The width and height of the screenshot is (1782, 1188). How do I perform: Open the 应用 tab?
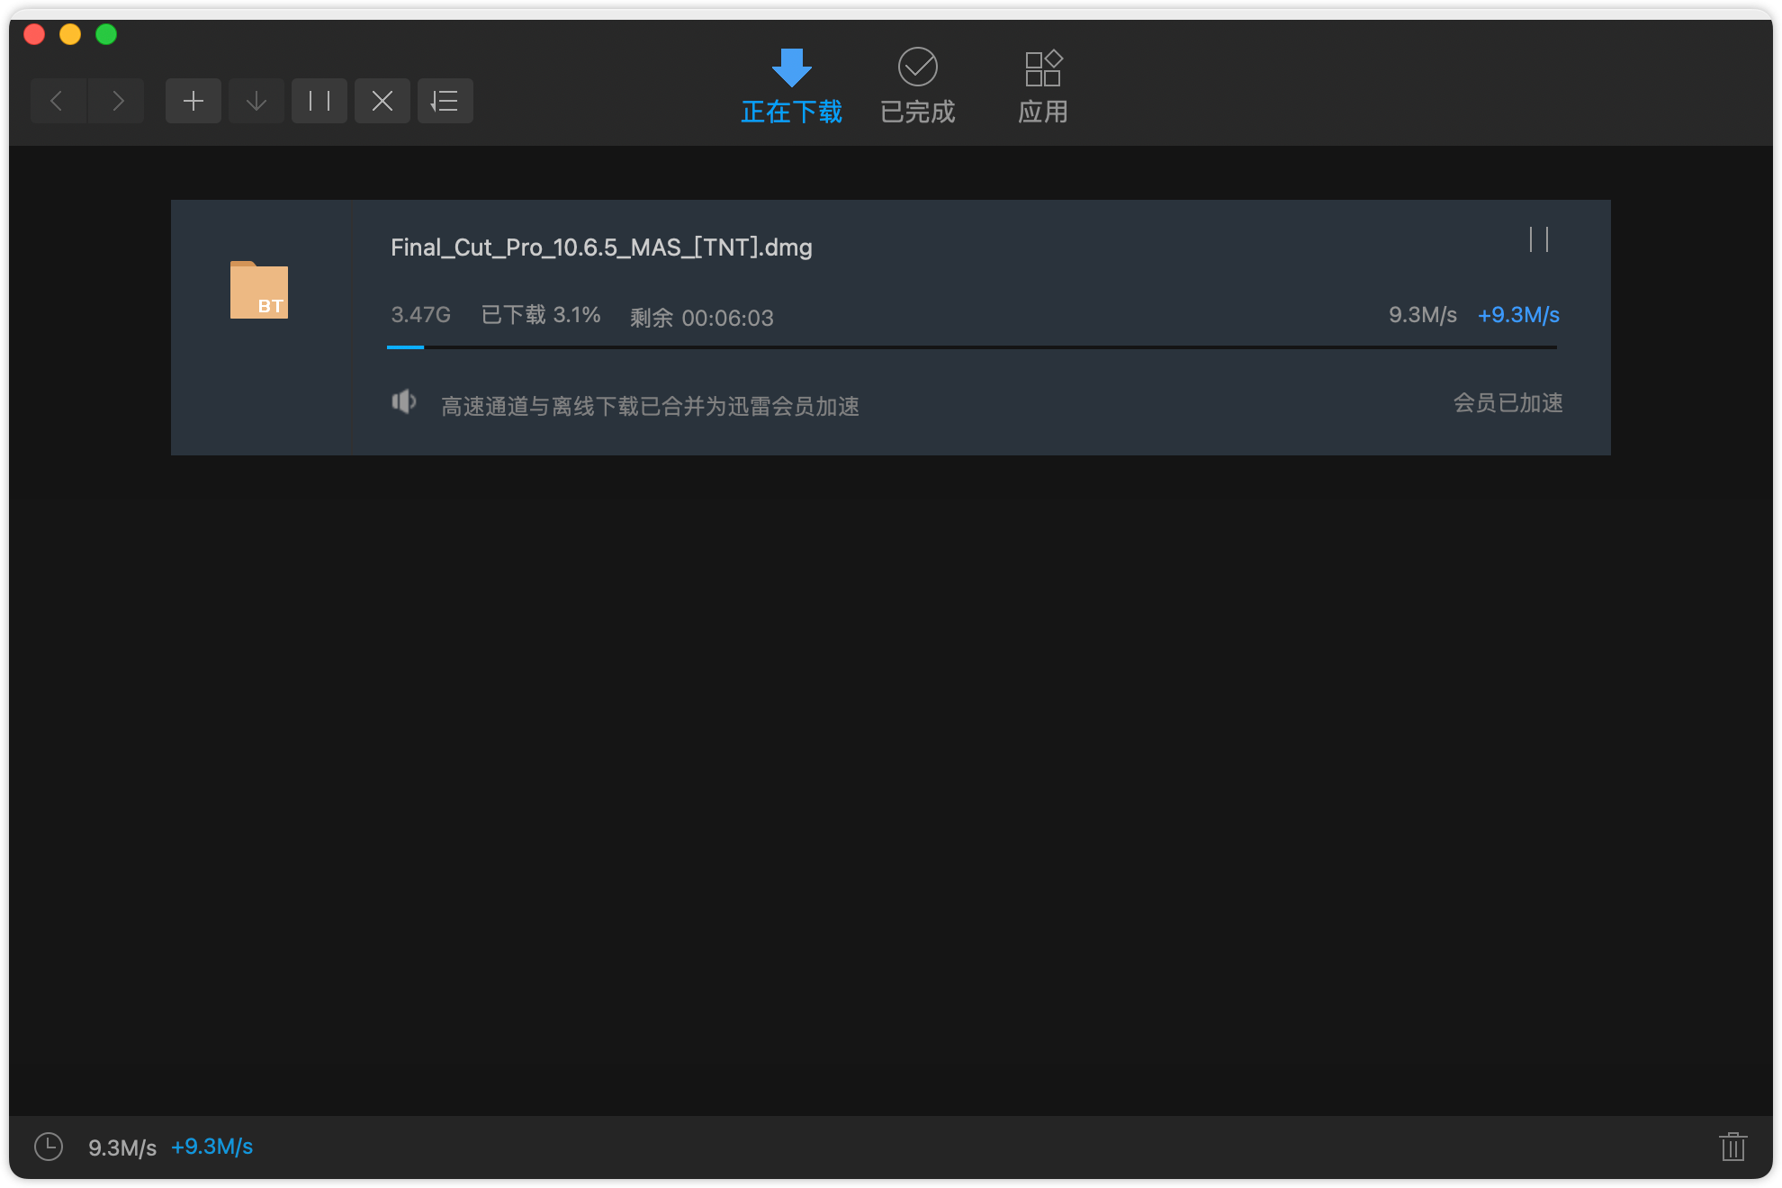[1043, 86]
